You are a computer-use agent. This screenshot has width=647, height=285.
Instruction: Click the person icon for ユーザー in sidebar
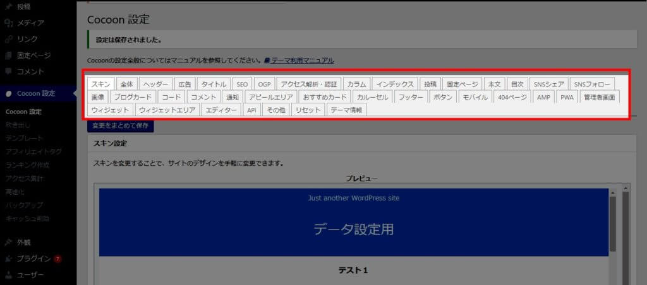(8, 275)
